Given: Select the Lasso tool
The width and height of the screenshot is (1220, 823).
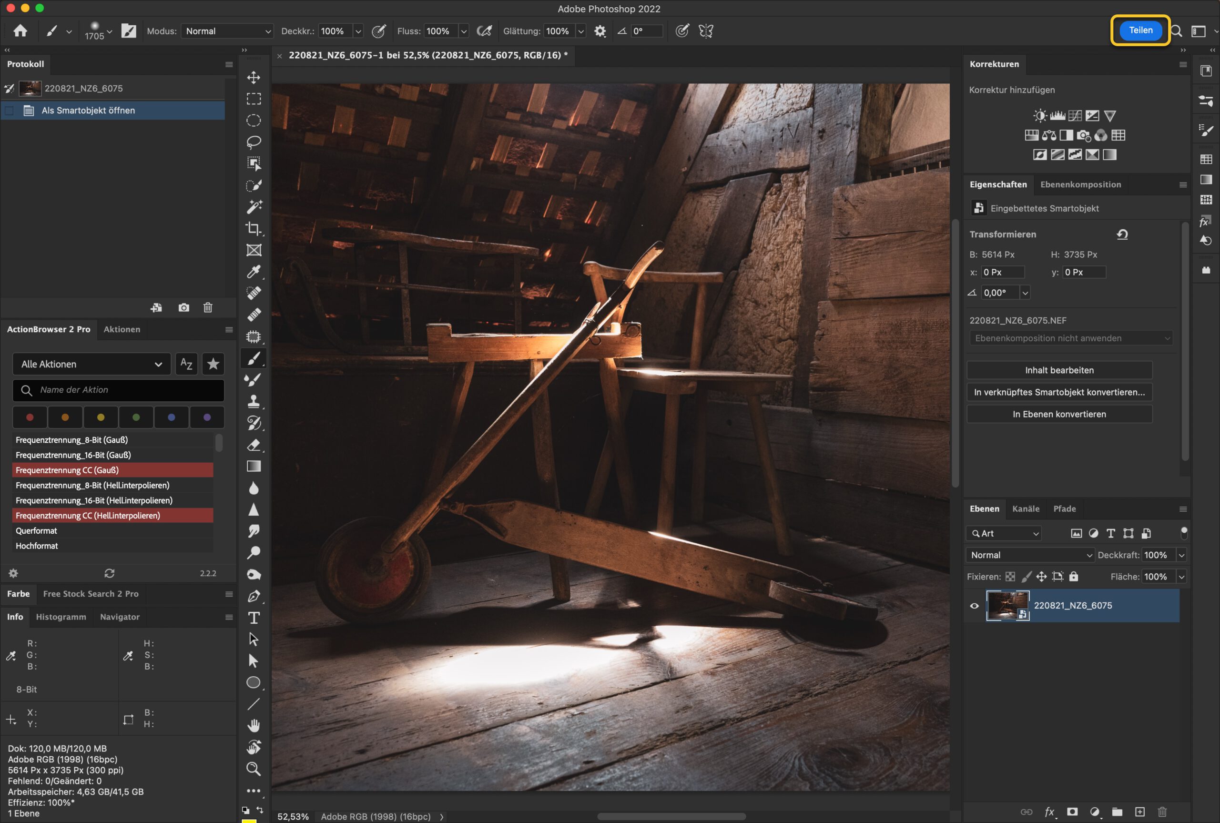Looking at the screenshot, I should (254, 142).
